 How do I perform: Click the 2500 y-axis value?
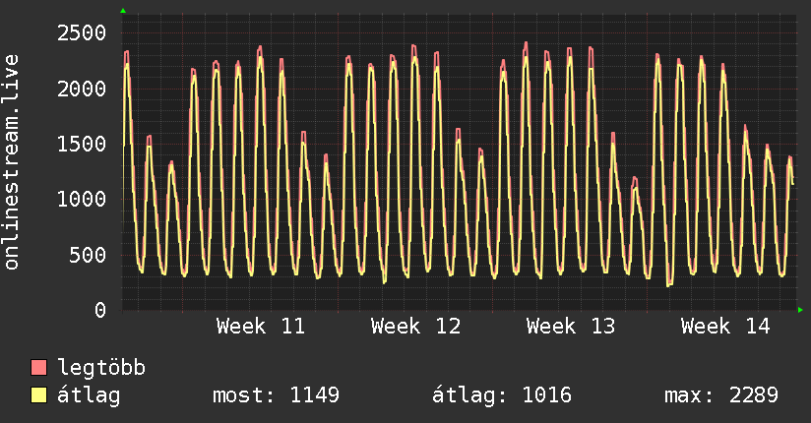[79, 33]
